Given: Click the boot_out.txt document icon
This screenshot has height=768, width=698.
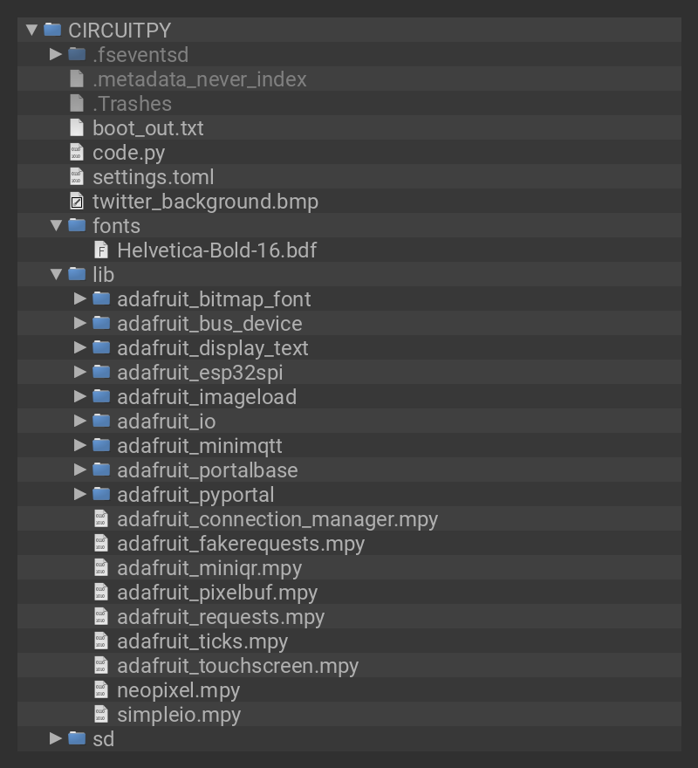Looking at the screenshot, I should pyautogui.click(x=77, y=128).
